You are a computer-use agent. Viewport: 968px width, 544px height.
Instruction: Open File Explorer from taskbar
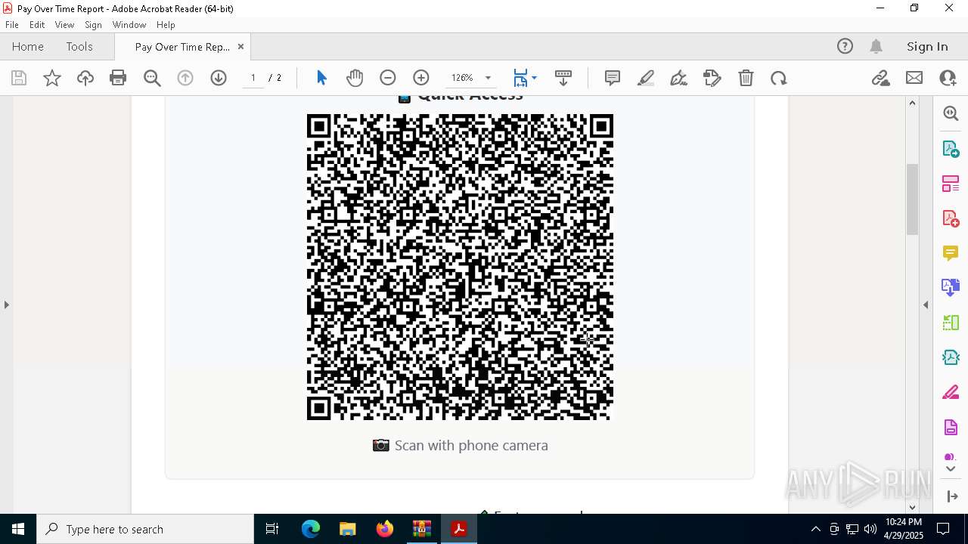347,529
